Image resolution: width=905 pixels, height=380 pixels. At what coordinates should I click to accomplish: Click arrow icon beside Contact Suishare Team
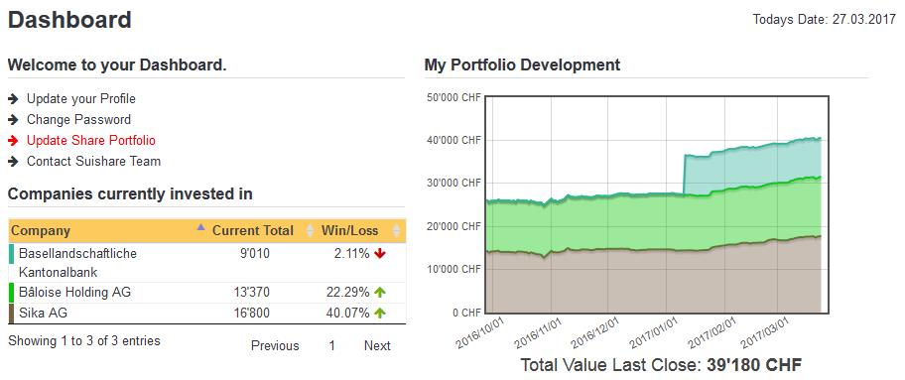13,161
